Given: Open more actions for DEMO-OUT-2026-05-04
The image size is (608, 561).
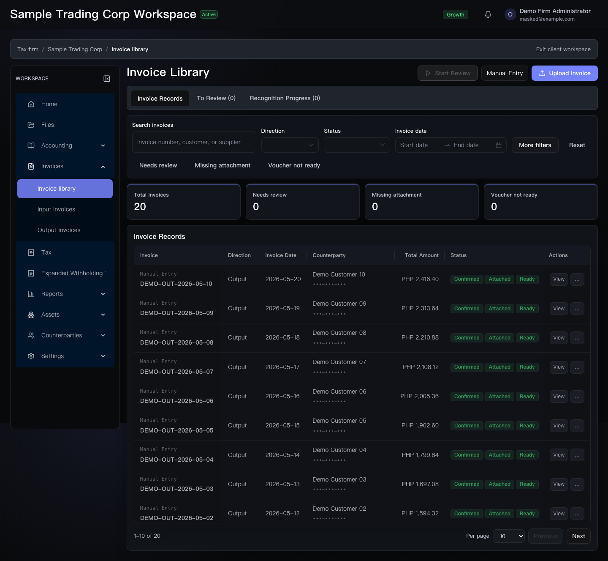Looking at the screenshot, I should click(x=577, y=455).
